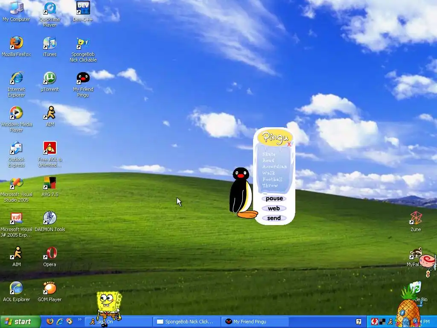437x328 pixels.
Task: Click the send button in Pingu panel
Action: (x=274, y=218)
